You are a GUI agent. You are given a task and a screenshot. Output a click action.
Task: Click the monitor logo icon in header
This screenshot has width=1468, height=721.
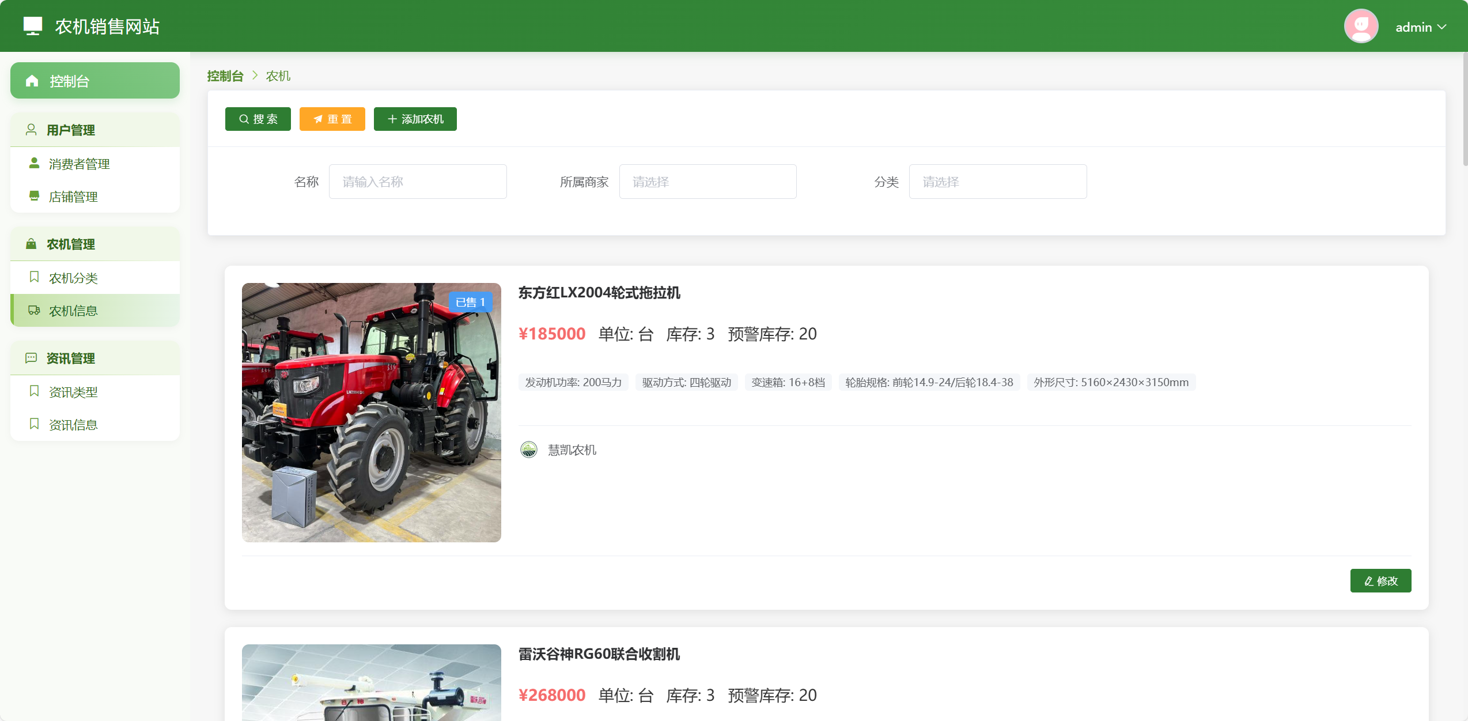(x=33, y=26)
